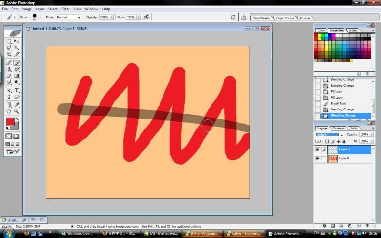Screen dimensions: 381x238
Task: Select the Fill Layer history state
Action: click(x=337, y=91)
